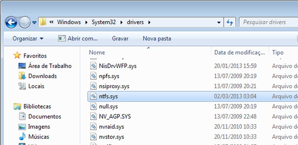Click the NV_AGP.SYS file icon
This screenshot has height=145, width=298.
pos(93,116)
